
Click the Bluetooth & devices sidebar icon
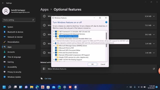(x=4, y=32)
